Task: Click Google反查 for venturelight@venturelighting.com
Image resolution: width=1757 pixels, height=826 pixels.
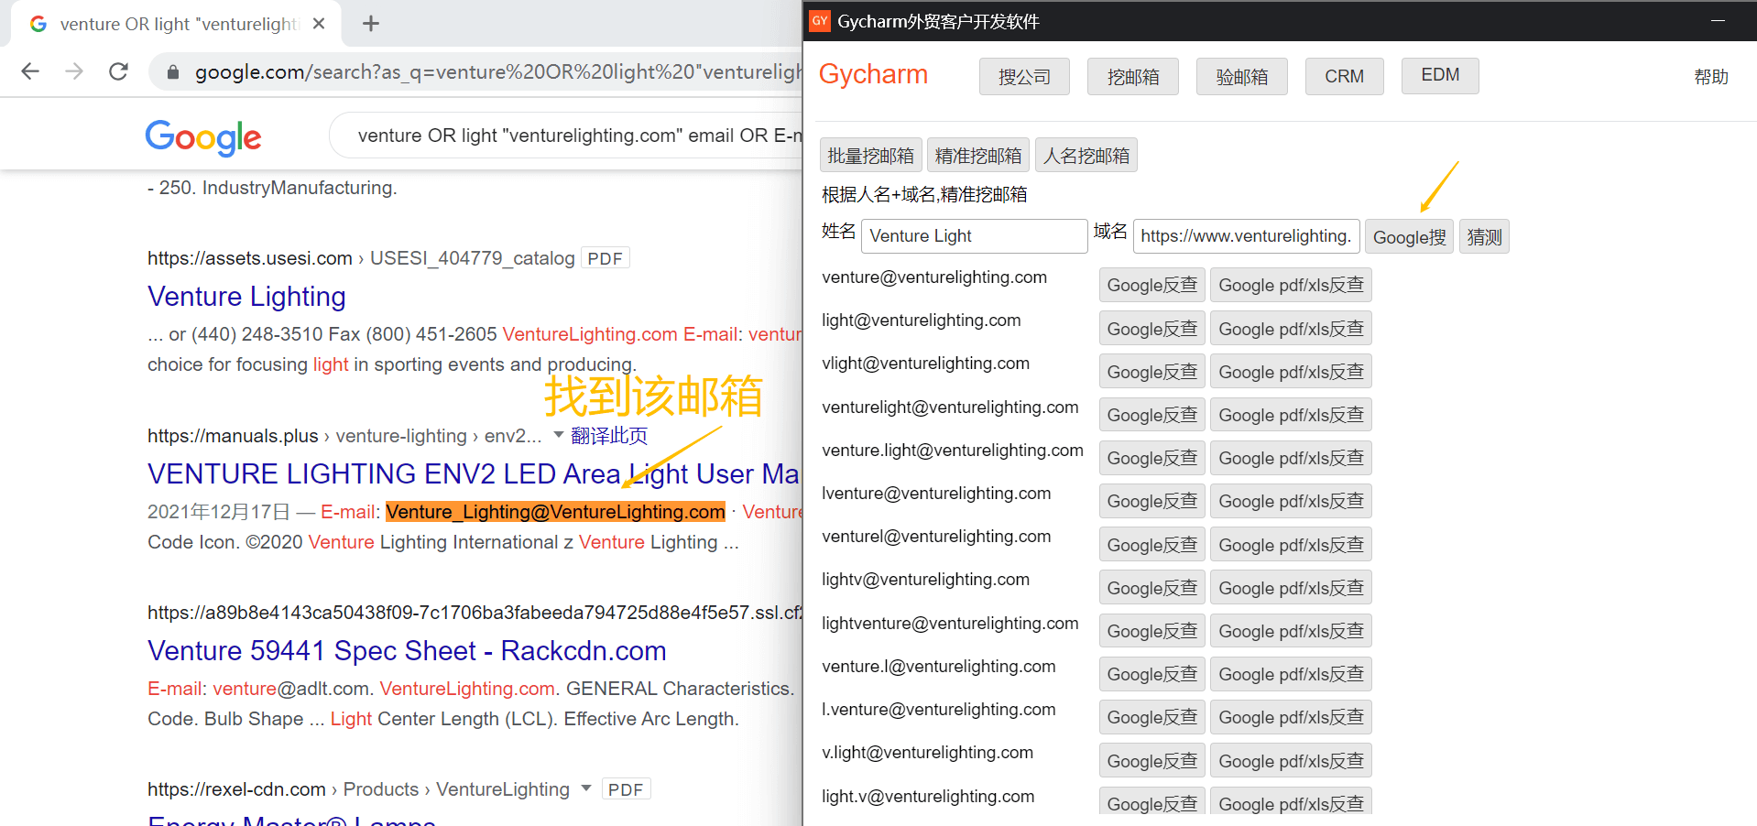Action: click(1152, 415)
